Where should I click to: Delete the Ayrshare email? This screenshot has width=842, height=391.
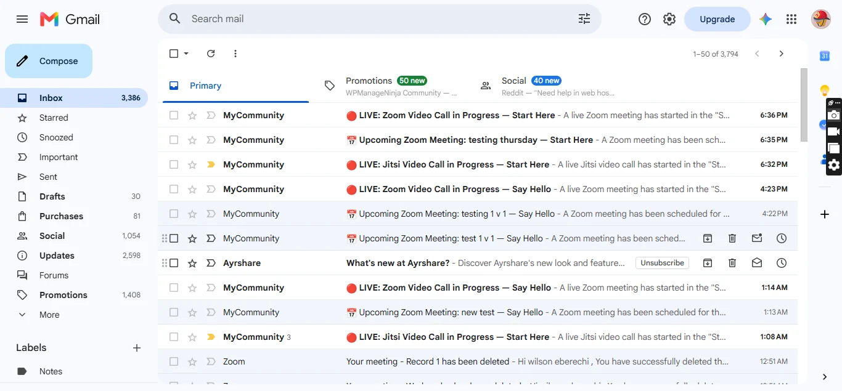(732, 263)
